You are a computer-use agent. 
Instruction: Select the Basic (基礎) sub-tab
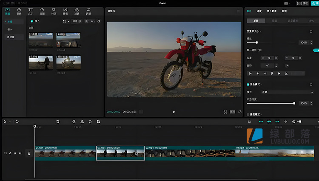(256, 21)
